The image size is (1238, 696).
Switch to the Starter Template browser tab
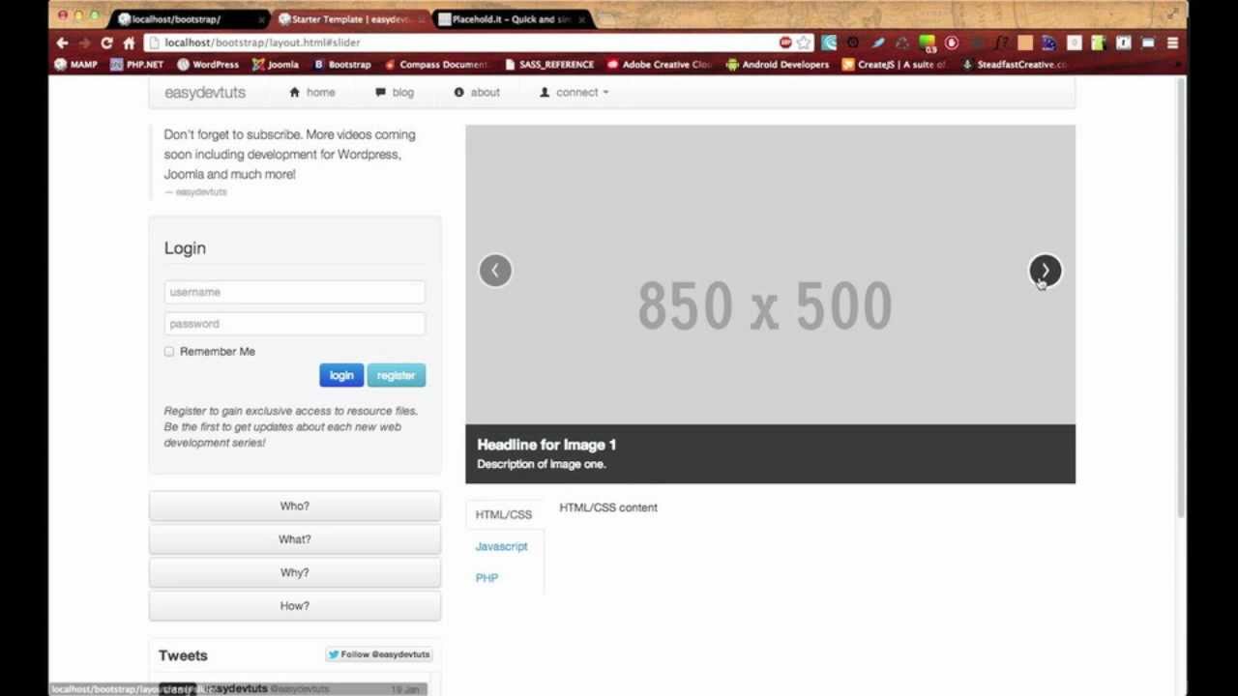coord(348,19)
